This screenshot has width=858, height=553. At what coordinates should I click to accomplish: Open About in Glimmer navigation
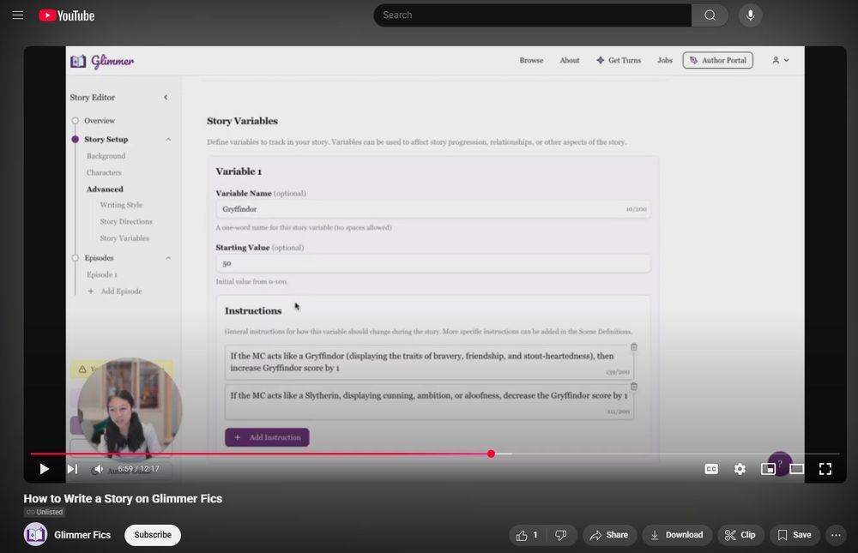pyautogui.click(x=569, y=60)
